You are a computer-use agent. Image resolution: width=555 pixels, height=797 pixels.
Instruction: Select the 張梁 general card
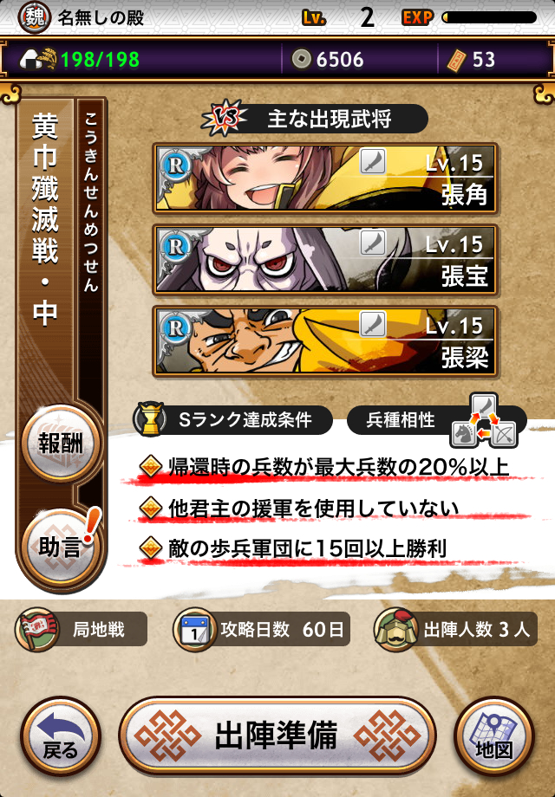(x=325, y=341)
